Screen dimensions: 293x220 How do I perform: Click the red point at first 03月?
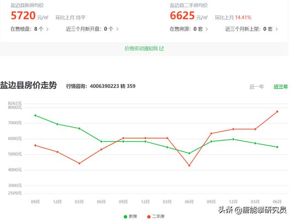pos(79,163)
